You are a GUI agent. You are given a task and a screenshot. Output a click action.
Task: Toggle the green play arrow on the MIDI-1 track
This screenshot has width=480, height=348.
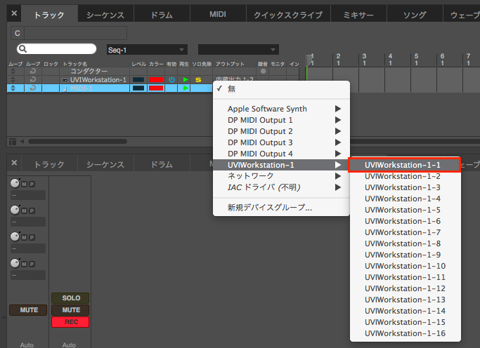186,88
